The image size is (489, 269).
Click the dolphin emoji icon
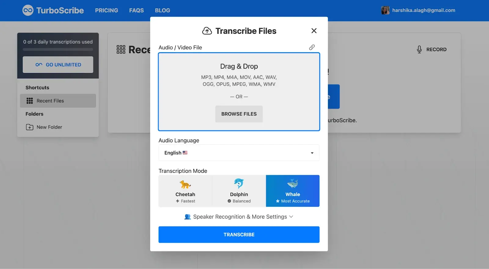(x=239, y=184)
